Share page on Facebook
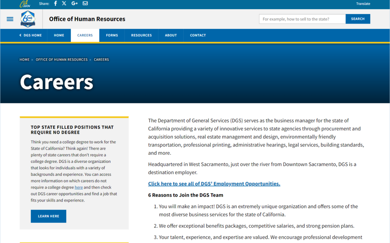The width and height of the screenshot is (390, 243). point(56,3)
